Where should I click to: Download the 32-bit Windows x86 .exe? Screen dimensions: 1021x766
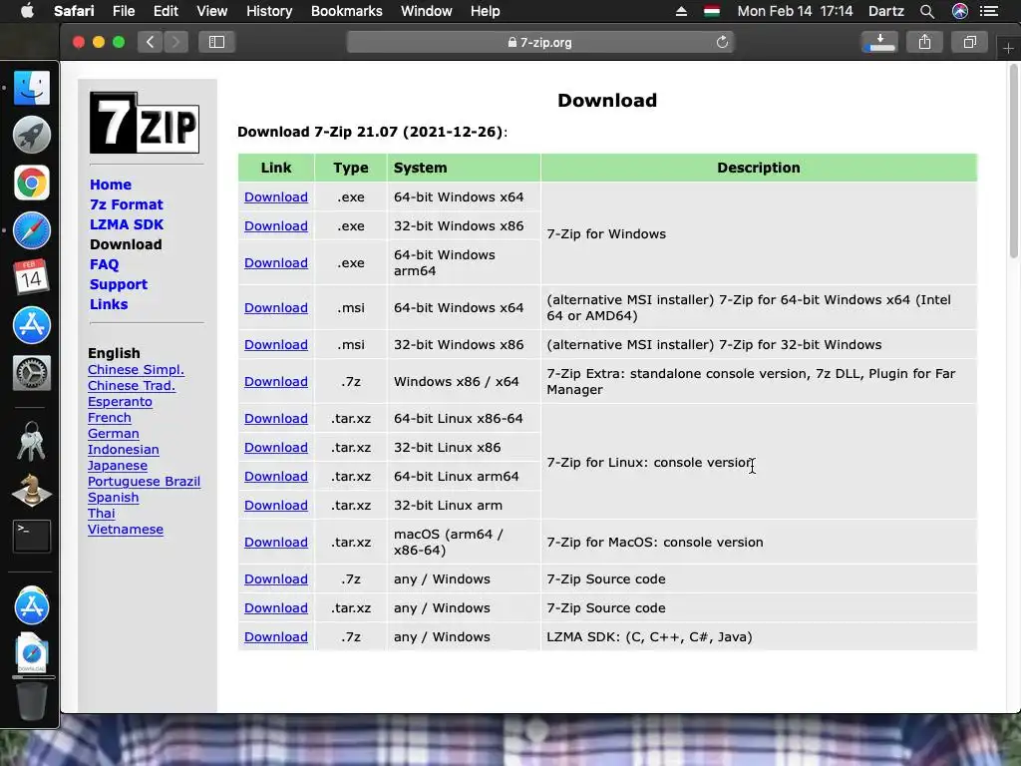(276, 226)
